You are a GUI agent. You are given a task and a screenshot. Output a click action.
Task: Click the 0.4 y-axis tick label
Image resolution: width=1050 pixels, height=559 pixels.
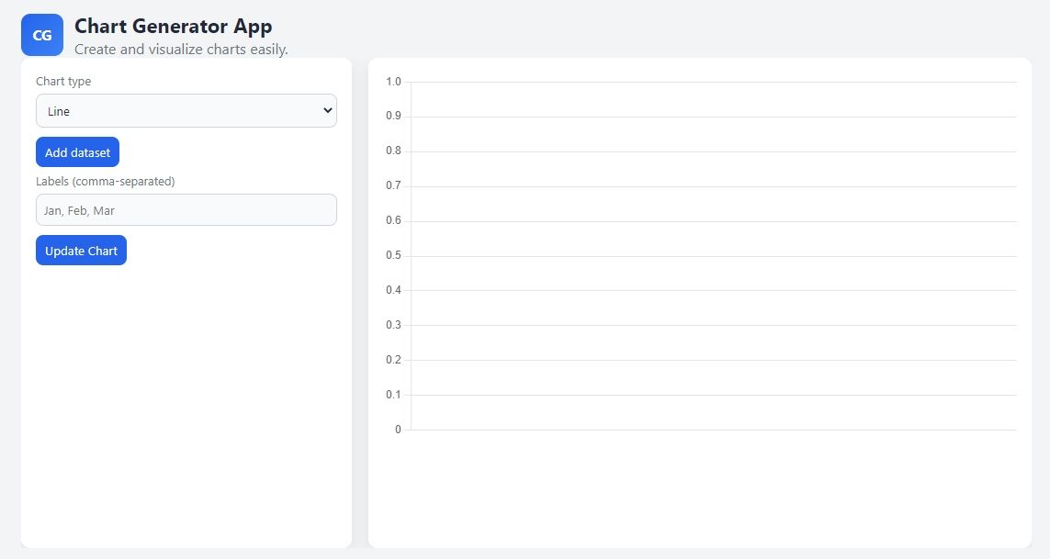click(393, 291)
